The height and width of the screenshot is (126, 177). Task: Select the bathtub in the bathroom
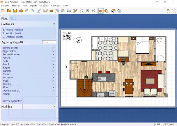95,43
